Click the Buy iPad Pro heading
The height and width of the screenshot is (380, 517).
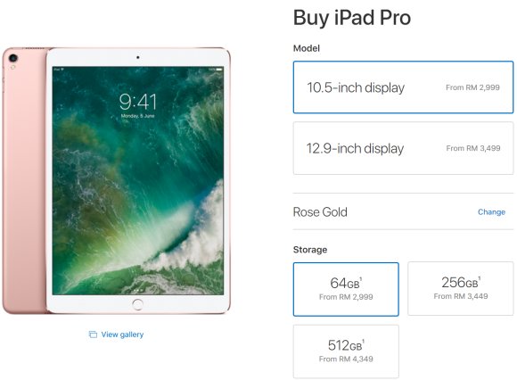[352, 18]
